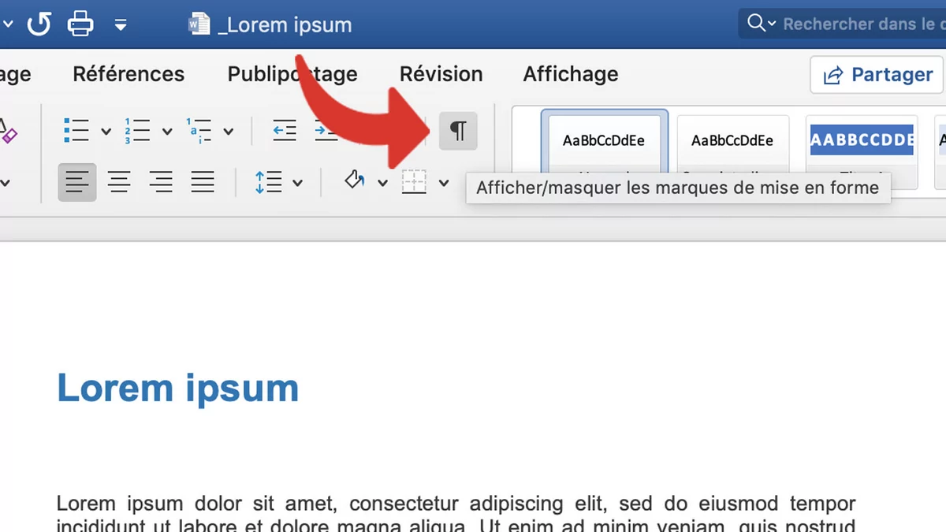Click the shading paint bucket icon
The height and width of the screenshot is (532, 946).
pos(355,182)
